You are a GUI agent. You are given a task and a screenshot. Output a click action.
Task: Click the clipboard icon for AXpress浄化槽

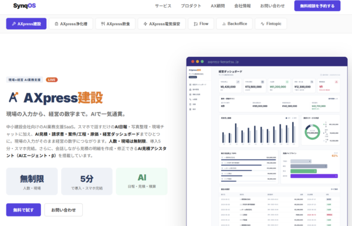(x=56, y=24)
